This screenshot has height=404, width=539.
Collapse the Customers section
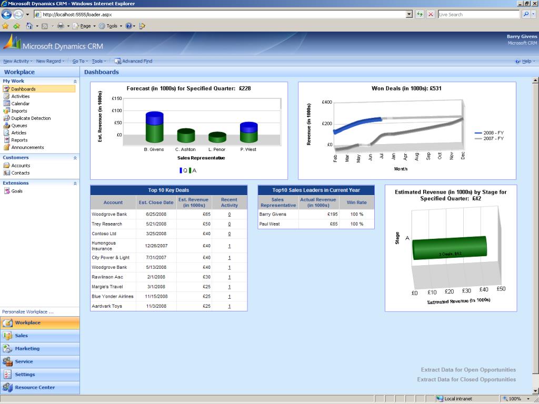pos(75,158)
